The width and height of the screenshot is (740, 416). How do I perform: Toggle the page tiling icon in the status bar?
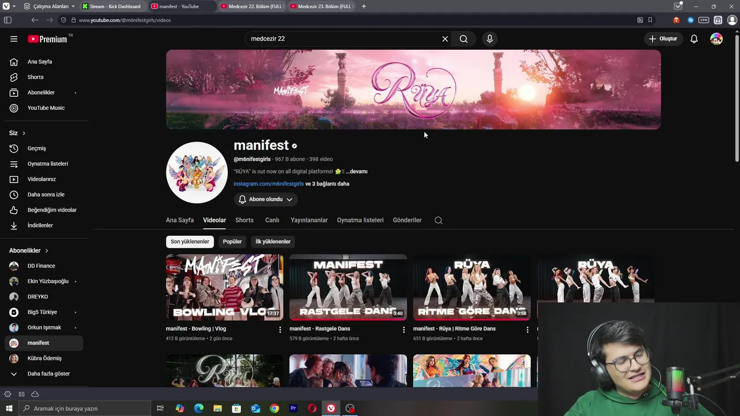21,394
